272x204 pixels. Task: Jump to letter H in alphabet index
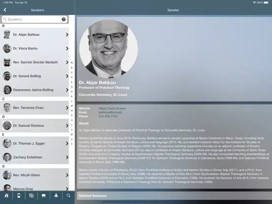pyautogui.click(x=71, y=92)
